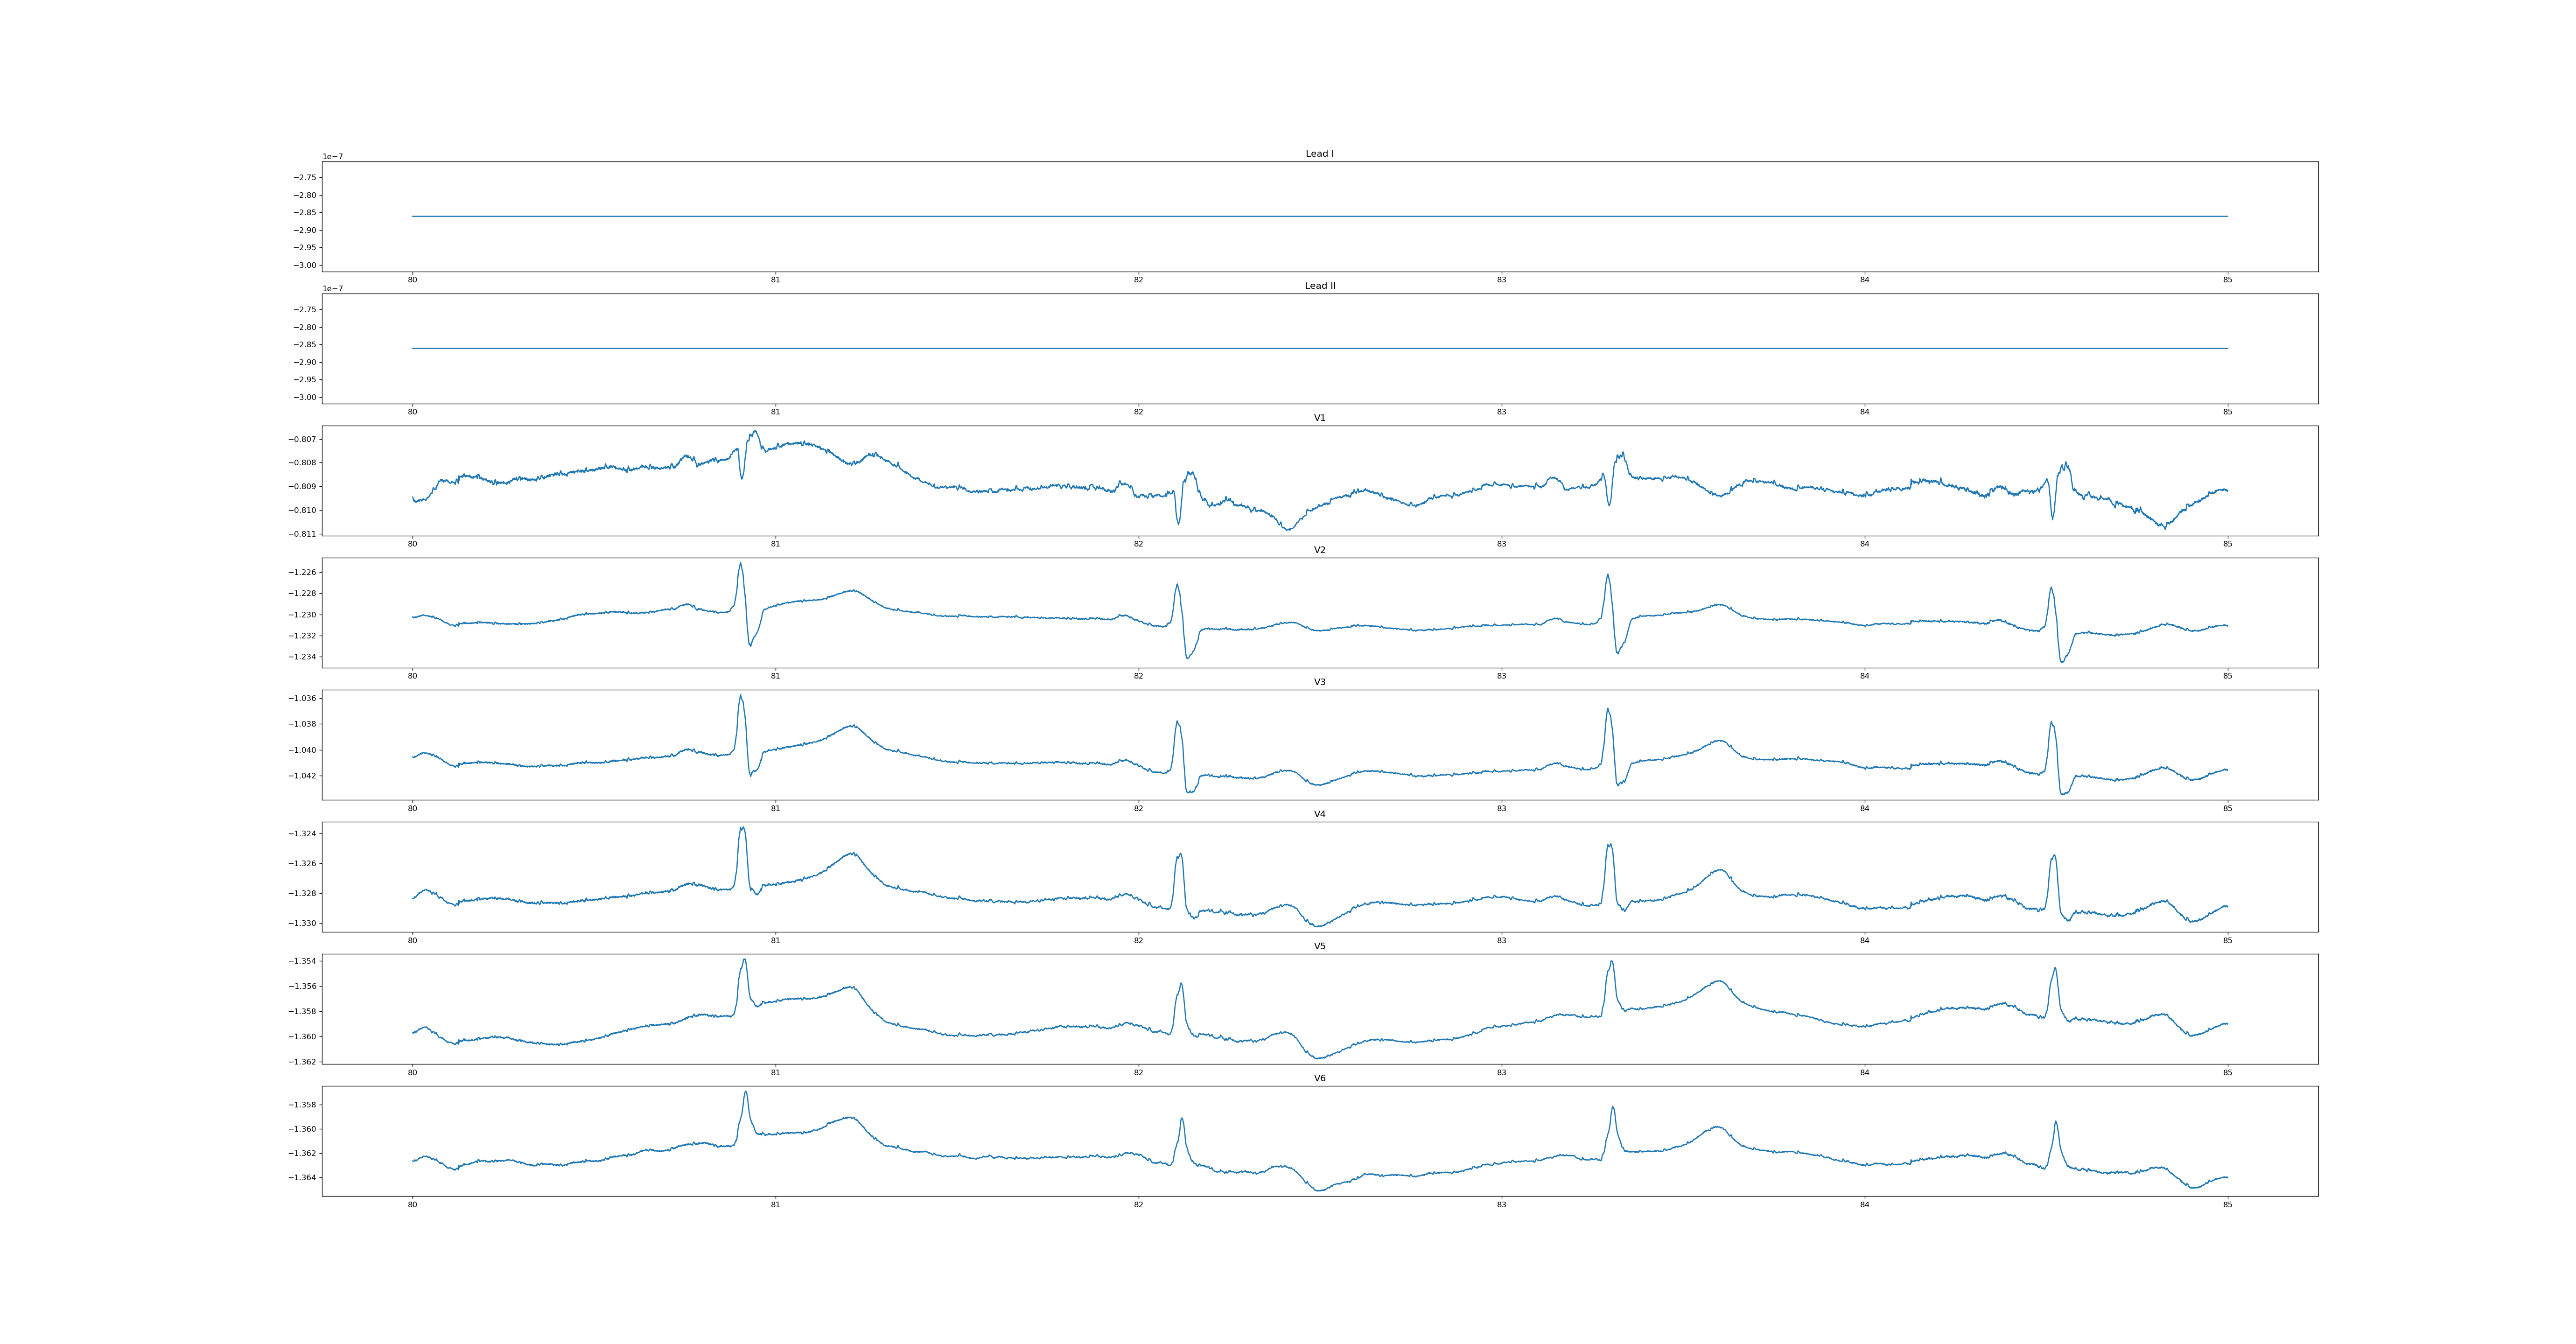Click the −1.324 y-axis tick of V4 plot
The width and height of the screenshot is (2576, 1344).
pos(303,833)
